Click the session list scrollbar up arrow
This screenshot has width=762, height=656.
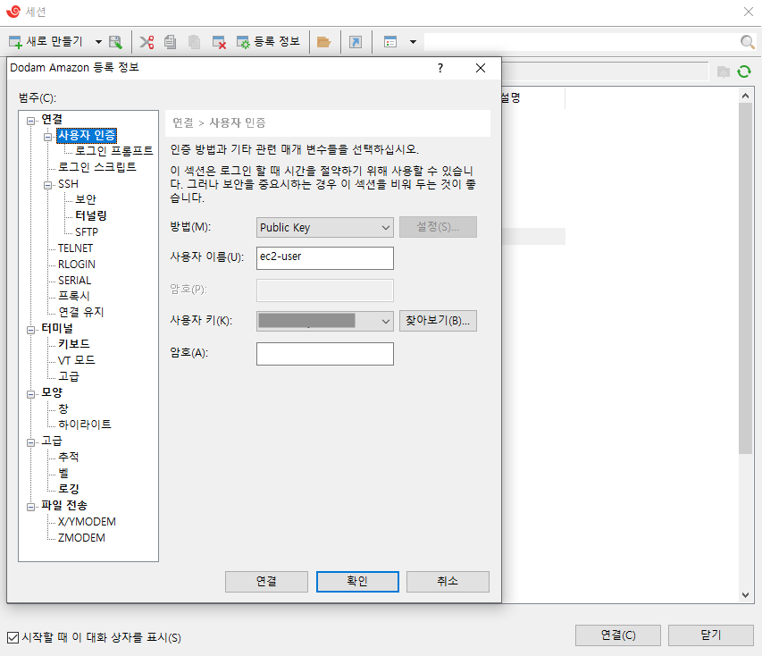pyautogui.click(x=746, y=96)
